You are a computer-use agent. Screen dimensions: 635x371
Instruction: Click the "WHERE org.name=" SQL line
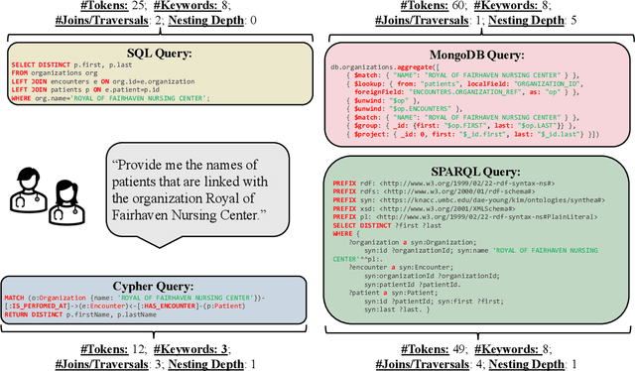click(110, 98)
